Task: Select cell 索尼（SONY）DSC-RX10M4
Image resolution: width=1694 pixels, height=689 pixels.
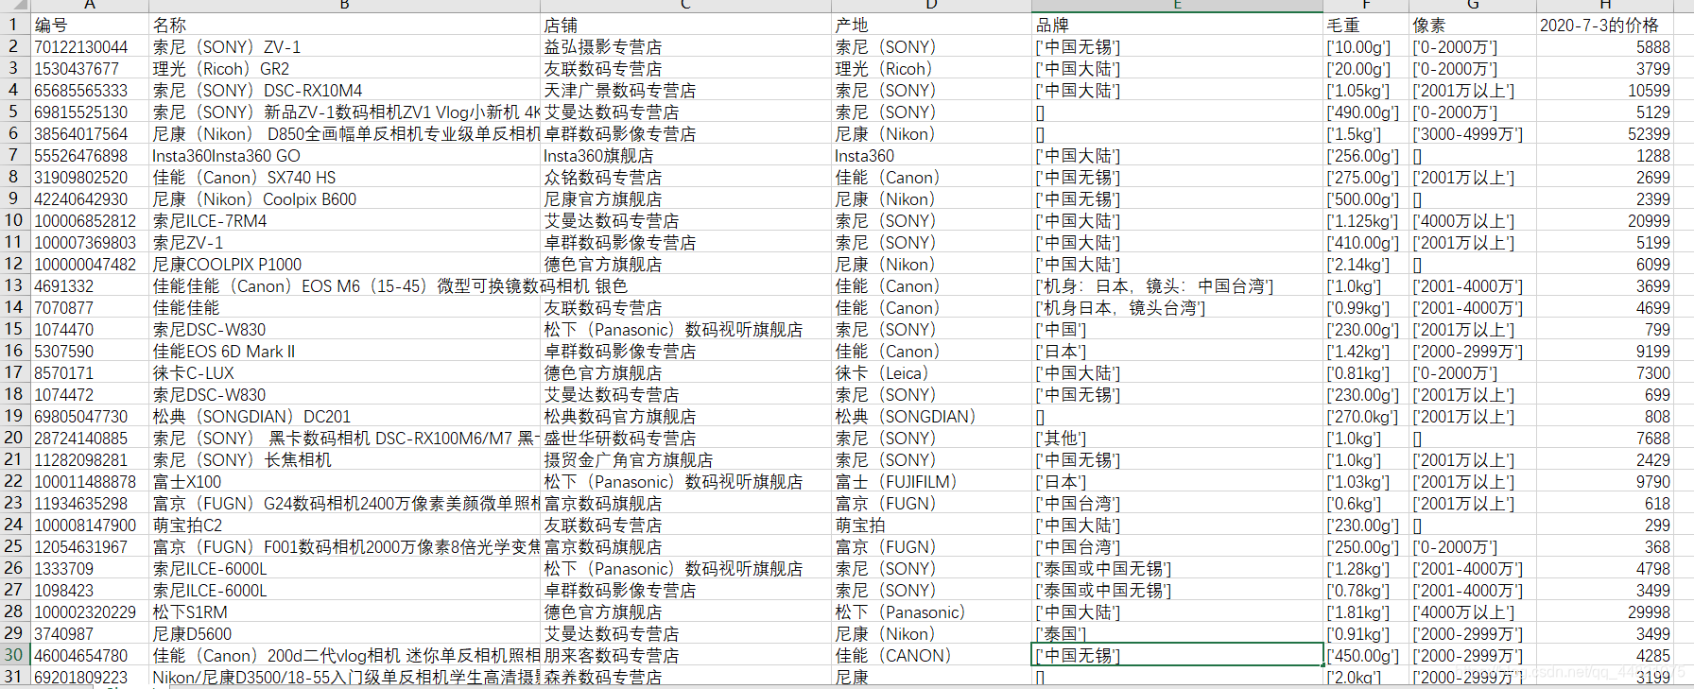Action: click(344, 90)
